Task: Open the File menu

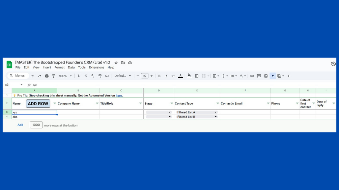Action: pos(18,68)
